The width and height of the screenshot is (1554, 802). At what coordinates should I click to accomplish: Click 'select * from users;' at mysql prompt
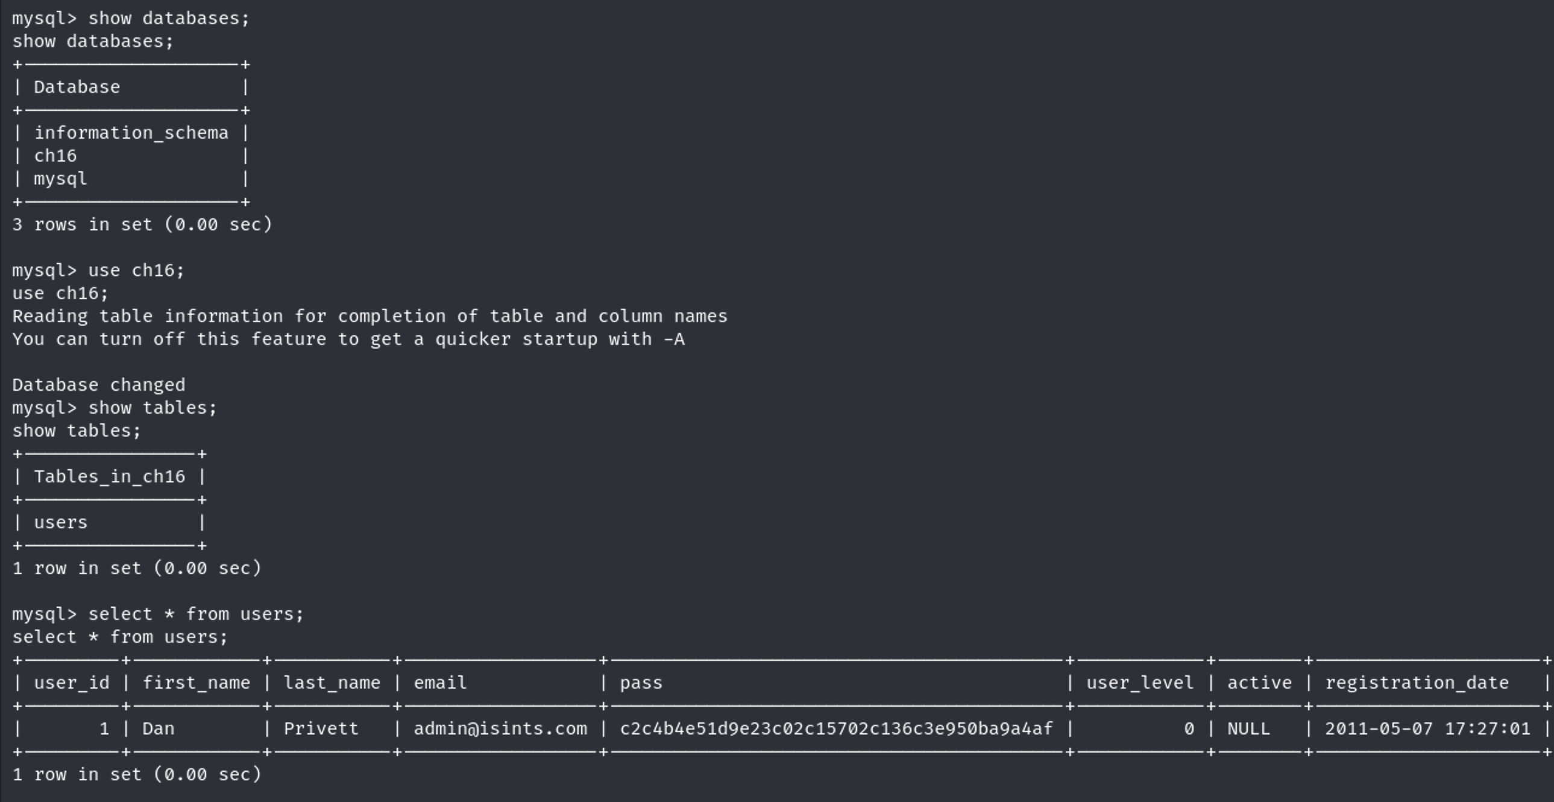coord(195,614)
